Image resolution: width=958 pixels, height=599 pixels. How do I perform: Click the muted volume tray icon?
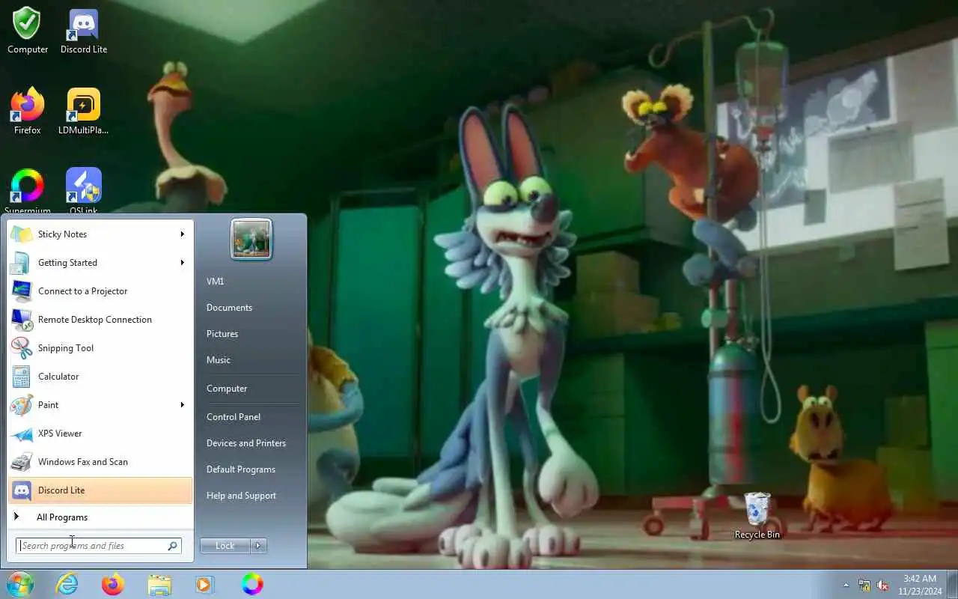click(883, 585)
